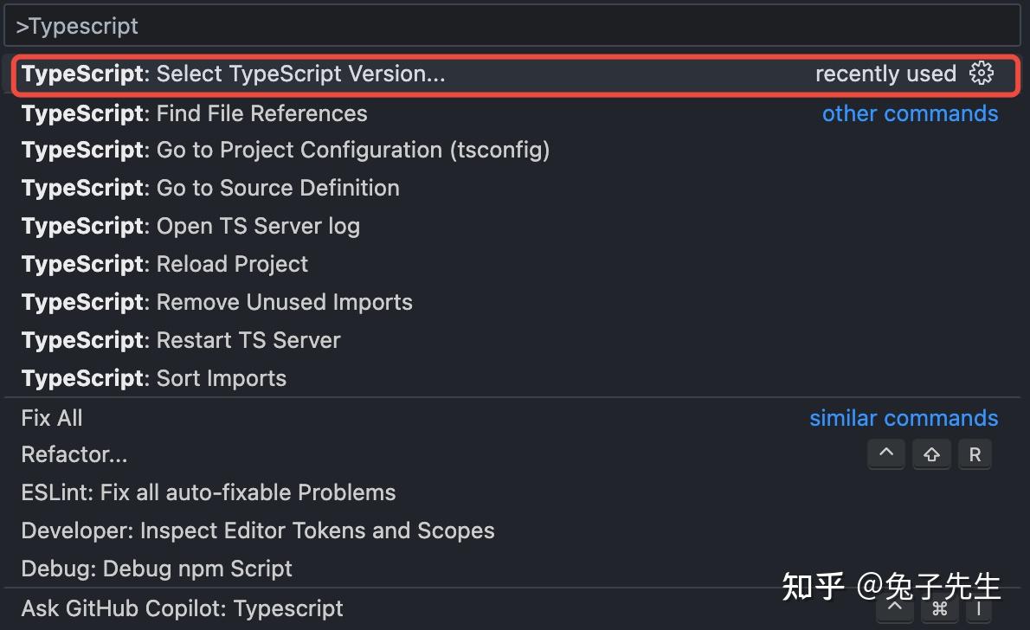Image resolution: width=1030 pixels, height=630 pixels.
Task: Choose Go to Project Configuration (tsconfig)
Action: point(286,151)
